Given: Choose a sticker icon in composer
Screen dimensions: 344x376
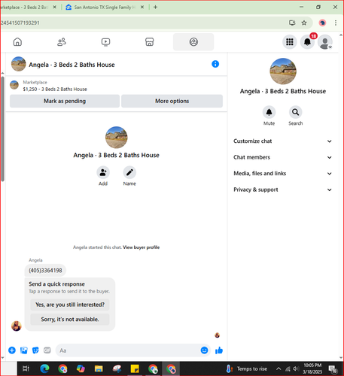Looking at the screenshot, I should pyautogui.click(x=35, y=350).
